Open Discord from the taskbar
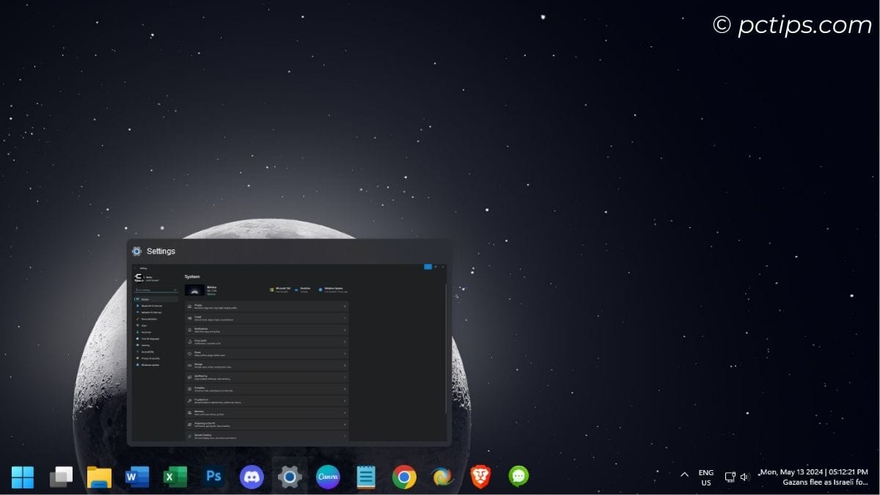 pos(252,475)
